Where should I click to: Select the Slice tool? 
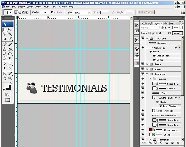pyautogui.click(x=10, y=39)
